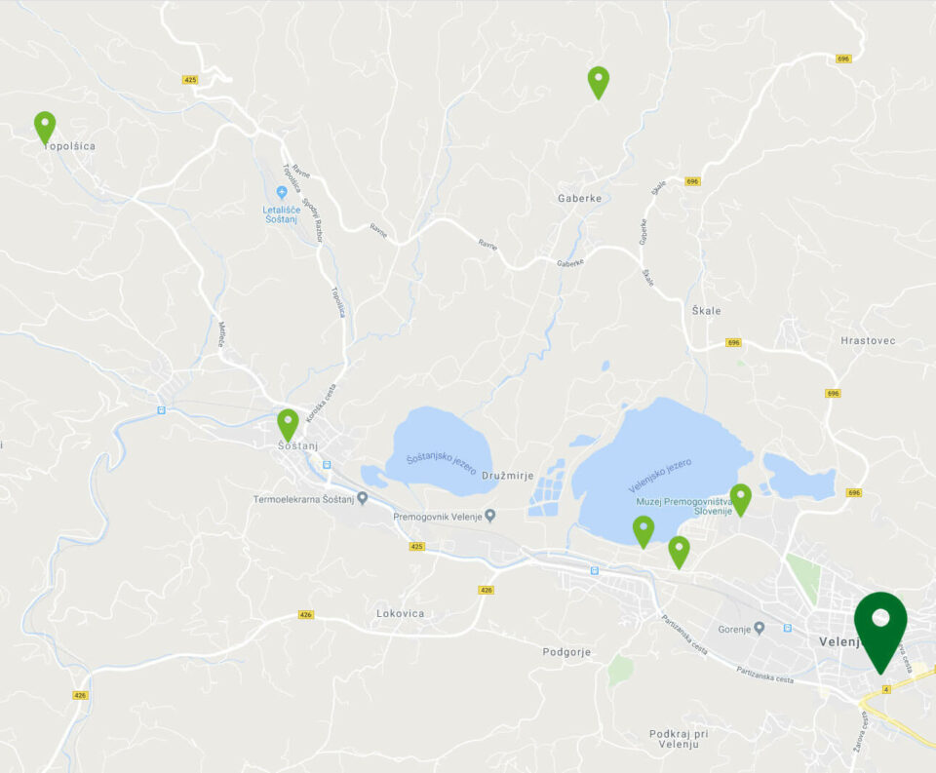
Task: Click the green pin on Velenjsko jezero shore
Action: click(643, 532)
